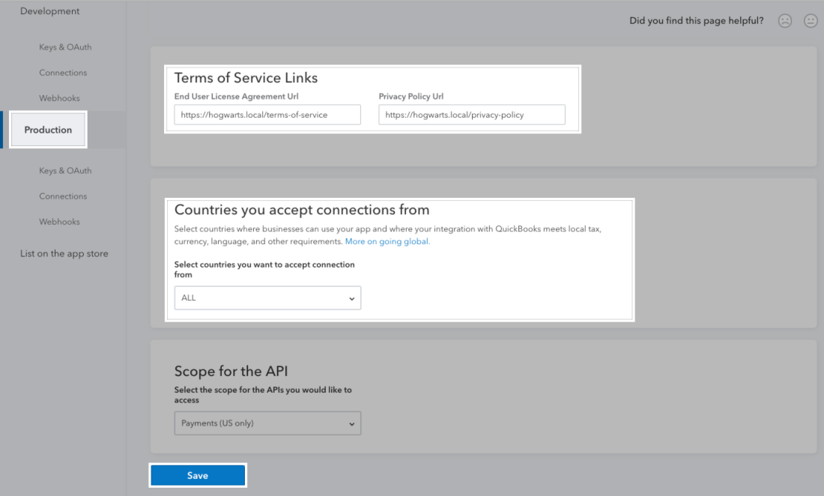Open the Payments (US only) scope dropdown

click(267, 423)
